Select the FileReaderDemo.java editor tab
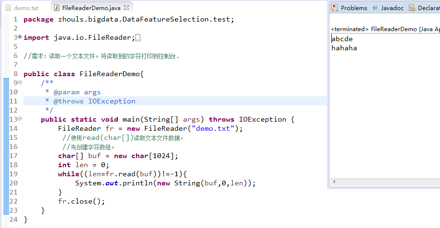 91,8
